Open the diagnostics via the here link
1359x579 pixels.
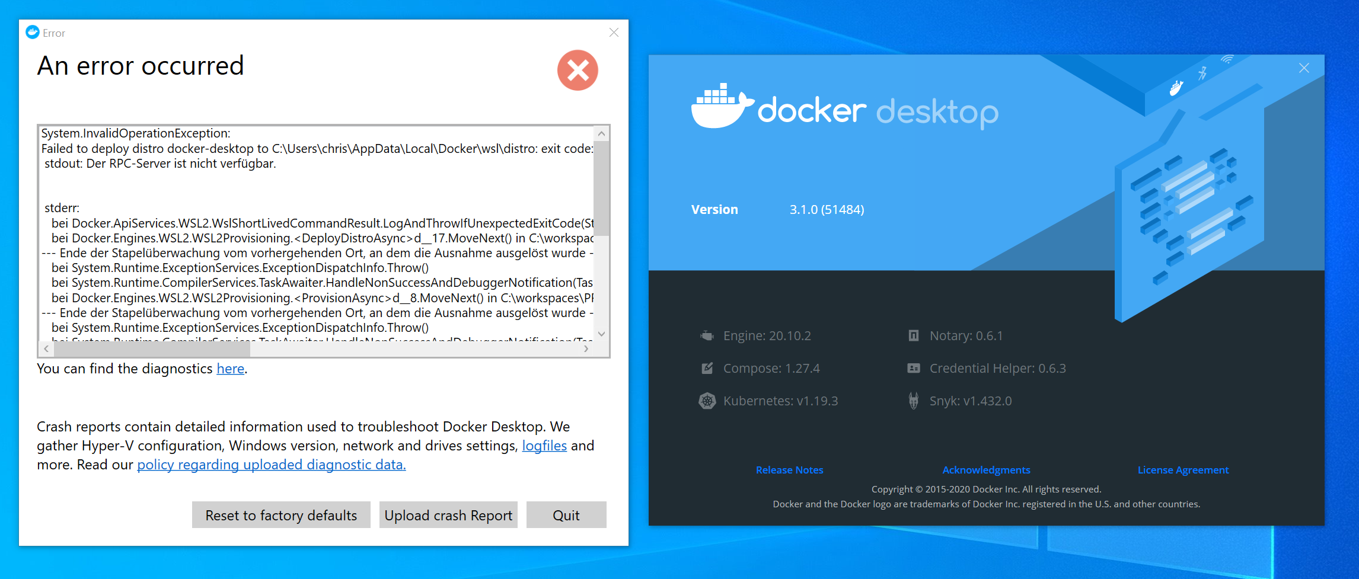230,369
